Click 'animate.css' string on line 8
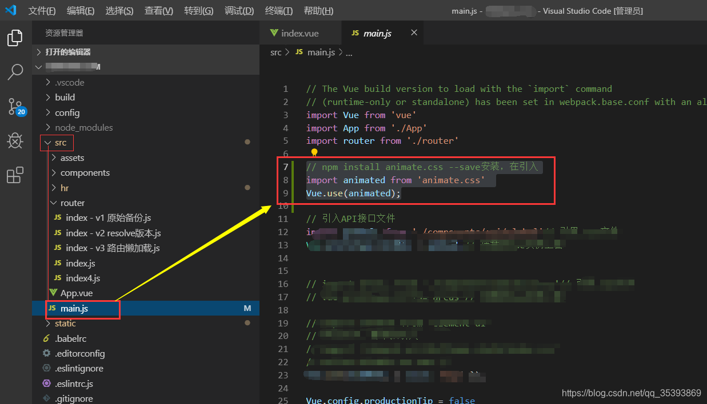Viewport: 707px width, 404px height. [x=451, y=180]
